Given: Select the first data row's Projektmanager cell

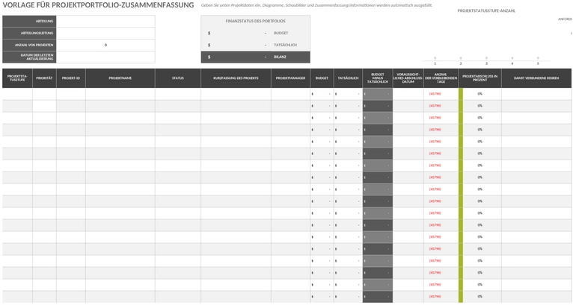Looking at the screenshot, I should click(x=290, y=94).
